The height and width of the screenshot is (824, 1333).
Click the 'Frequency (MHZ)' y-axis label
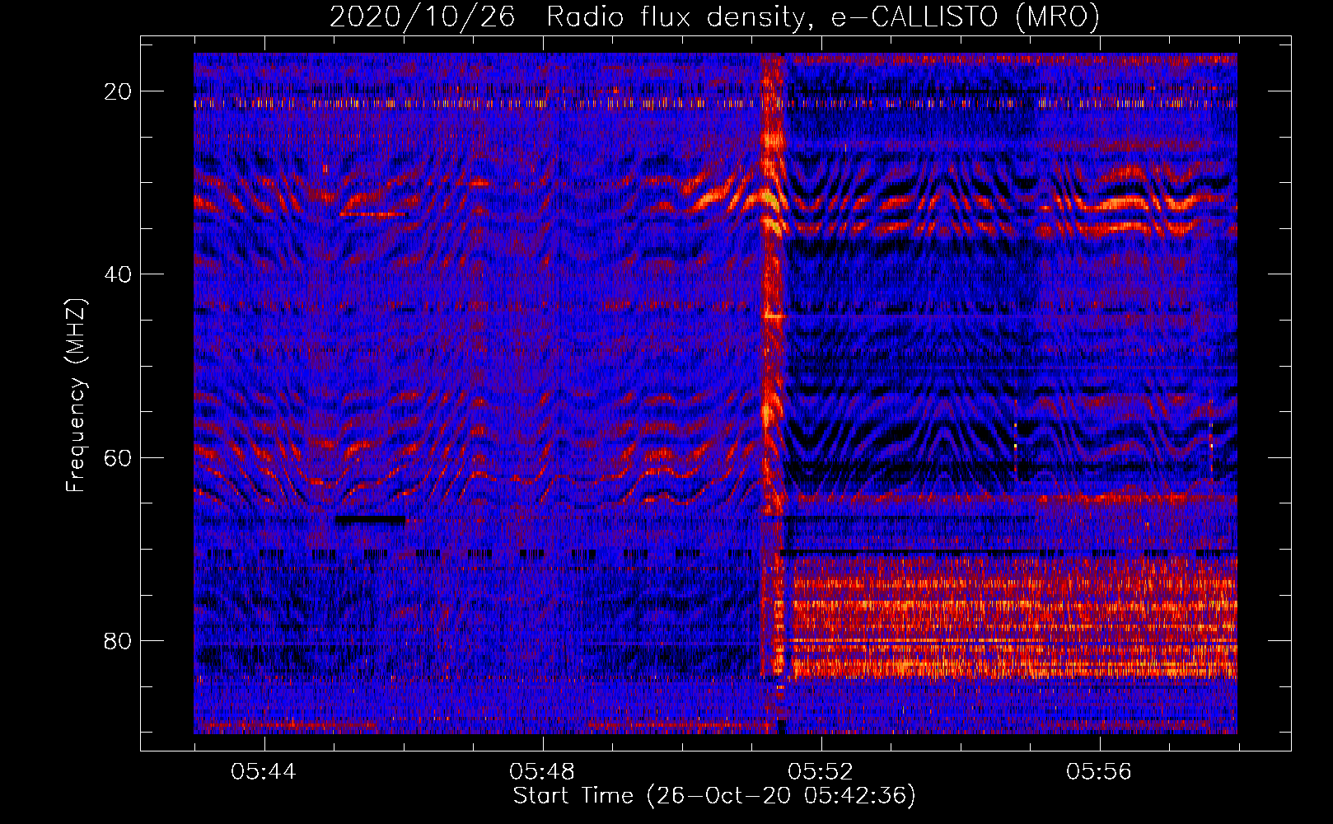pos(76,396)
